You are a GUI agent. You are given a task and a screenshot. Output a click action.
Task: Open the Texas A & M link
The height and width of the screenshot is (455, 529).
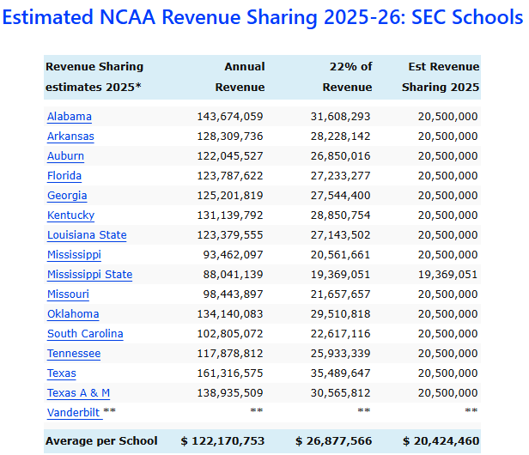78,393
